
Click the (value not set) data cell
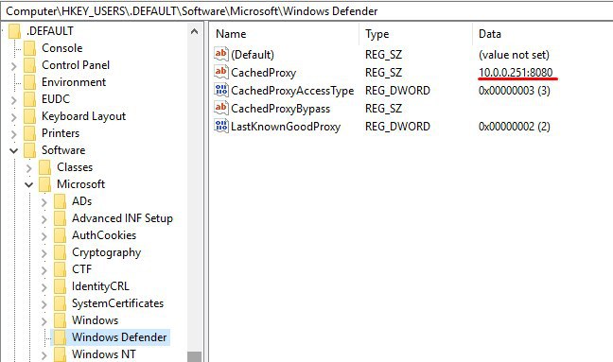coord(514,55)
